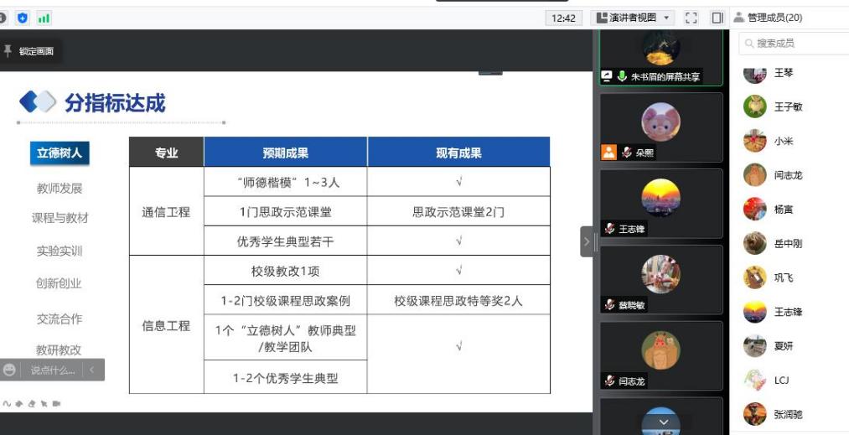Viewport: 849px width, 435px height.
Task: Select LCJ member in participant list
Action: pyautogui.click(x=780, y=380)
